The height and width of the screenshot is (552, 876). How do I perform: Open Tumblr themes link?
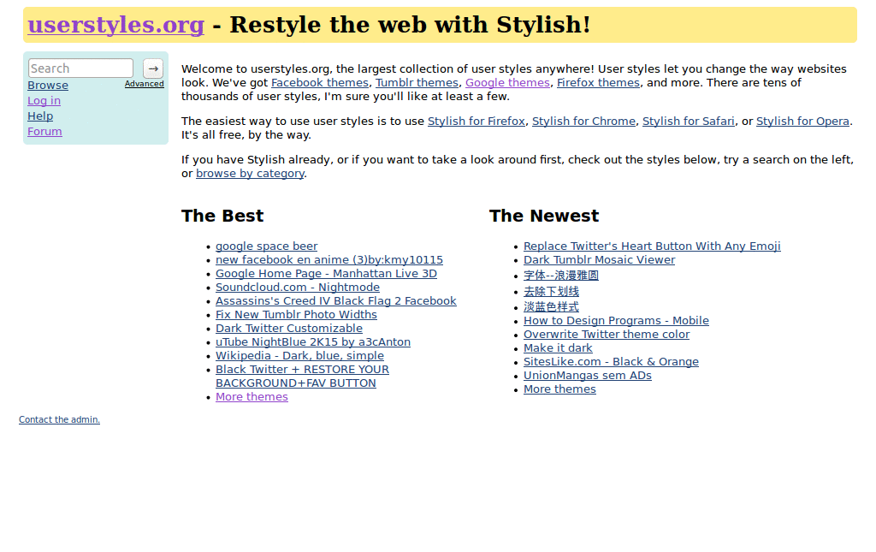tap(417, 83)
